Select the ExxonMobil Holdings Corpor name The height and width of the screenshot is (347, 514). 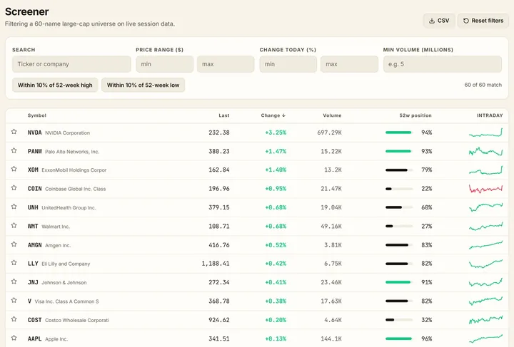pyautogui.click(x=74, y=170)
